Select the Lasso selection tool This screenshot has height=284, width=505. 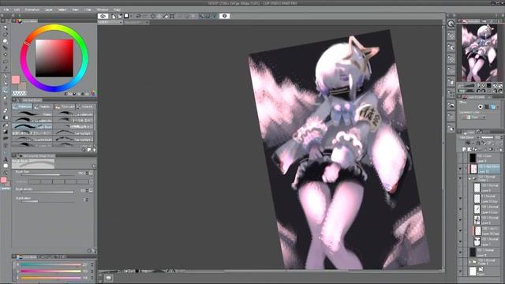coord(6,62)
